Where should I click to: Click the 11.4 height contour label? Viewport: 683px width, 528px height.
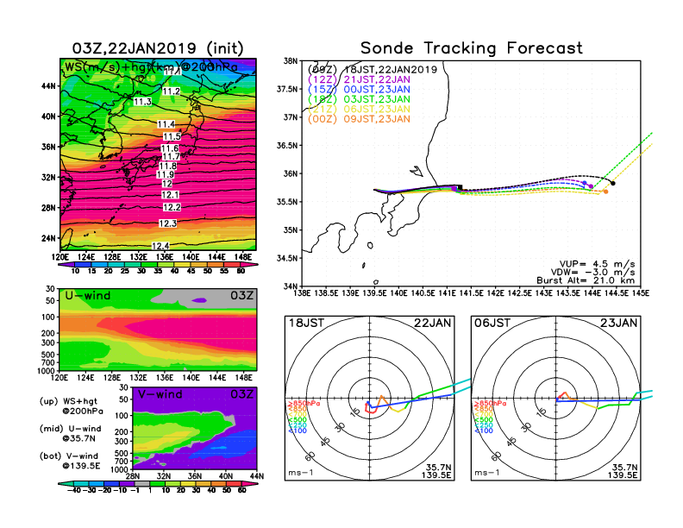point(166,124)
